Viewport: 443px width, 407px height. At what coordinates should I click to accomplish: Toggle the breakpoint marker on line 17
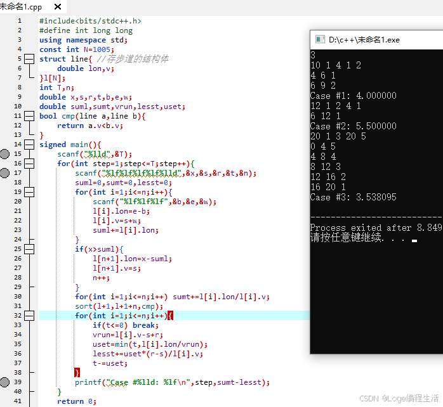(4, 173)
